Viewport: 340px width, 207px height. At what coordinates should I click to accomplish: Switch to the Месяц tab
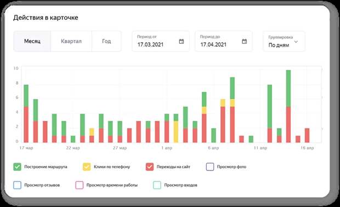(x=32, y=41)
